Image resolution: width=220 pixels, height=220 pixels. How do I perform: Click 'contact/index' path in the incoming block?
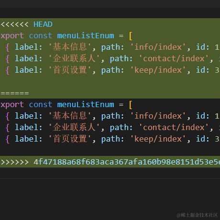(x=174, y=128)
